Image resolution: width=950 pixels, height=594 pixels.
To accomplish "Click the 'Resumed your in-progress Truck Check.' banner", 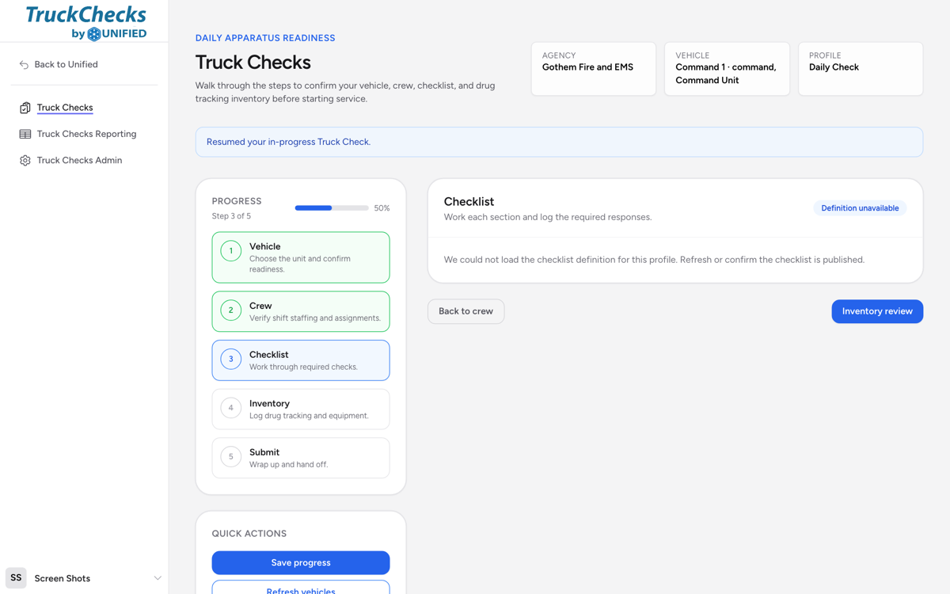I will 559,142.
